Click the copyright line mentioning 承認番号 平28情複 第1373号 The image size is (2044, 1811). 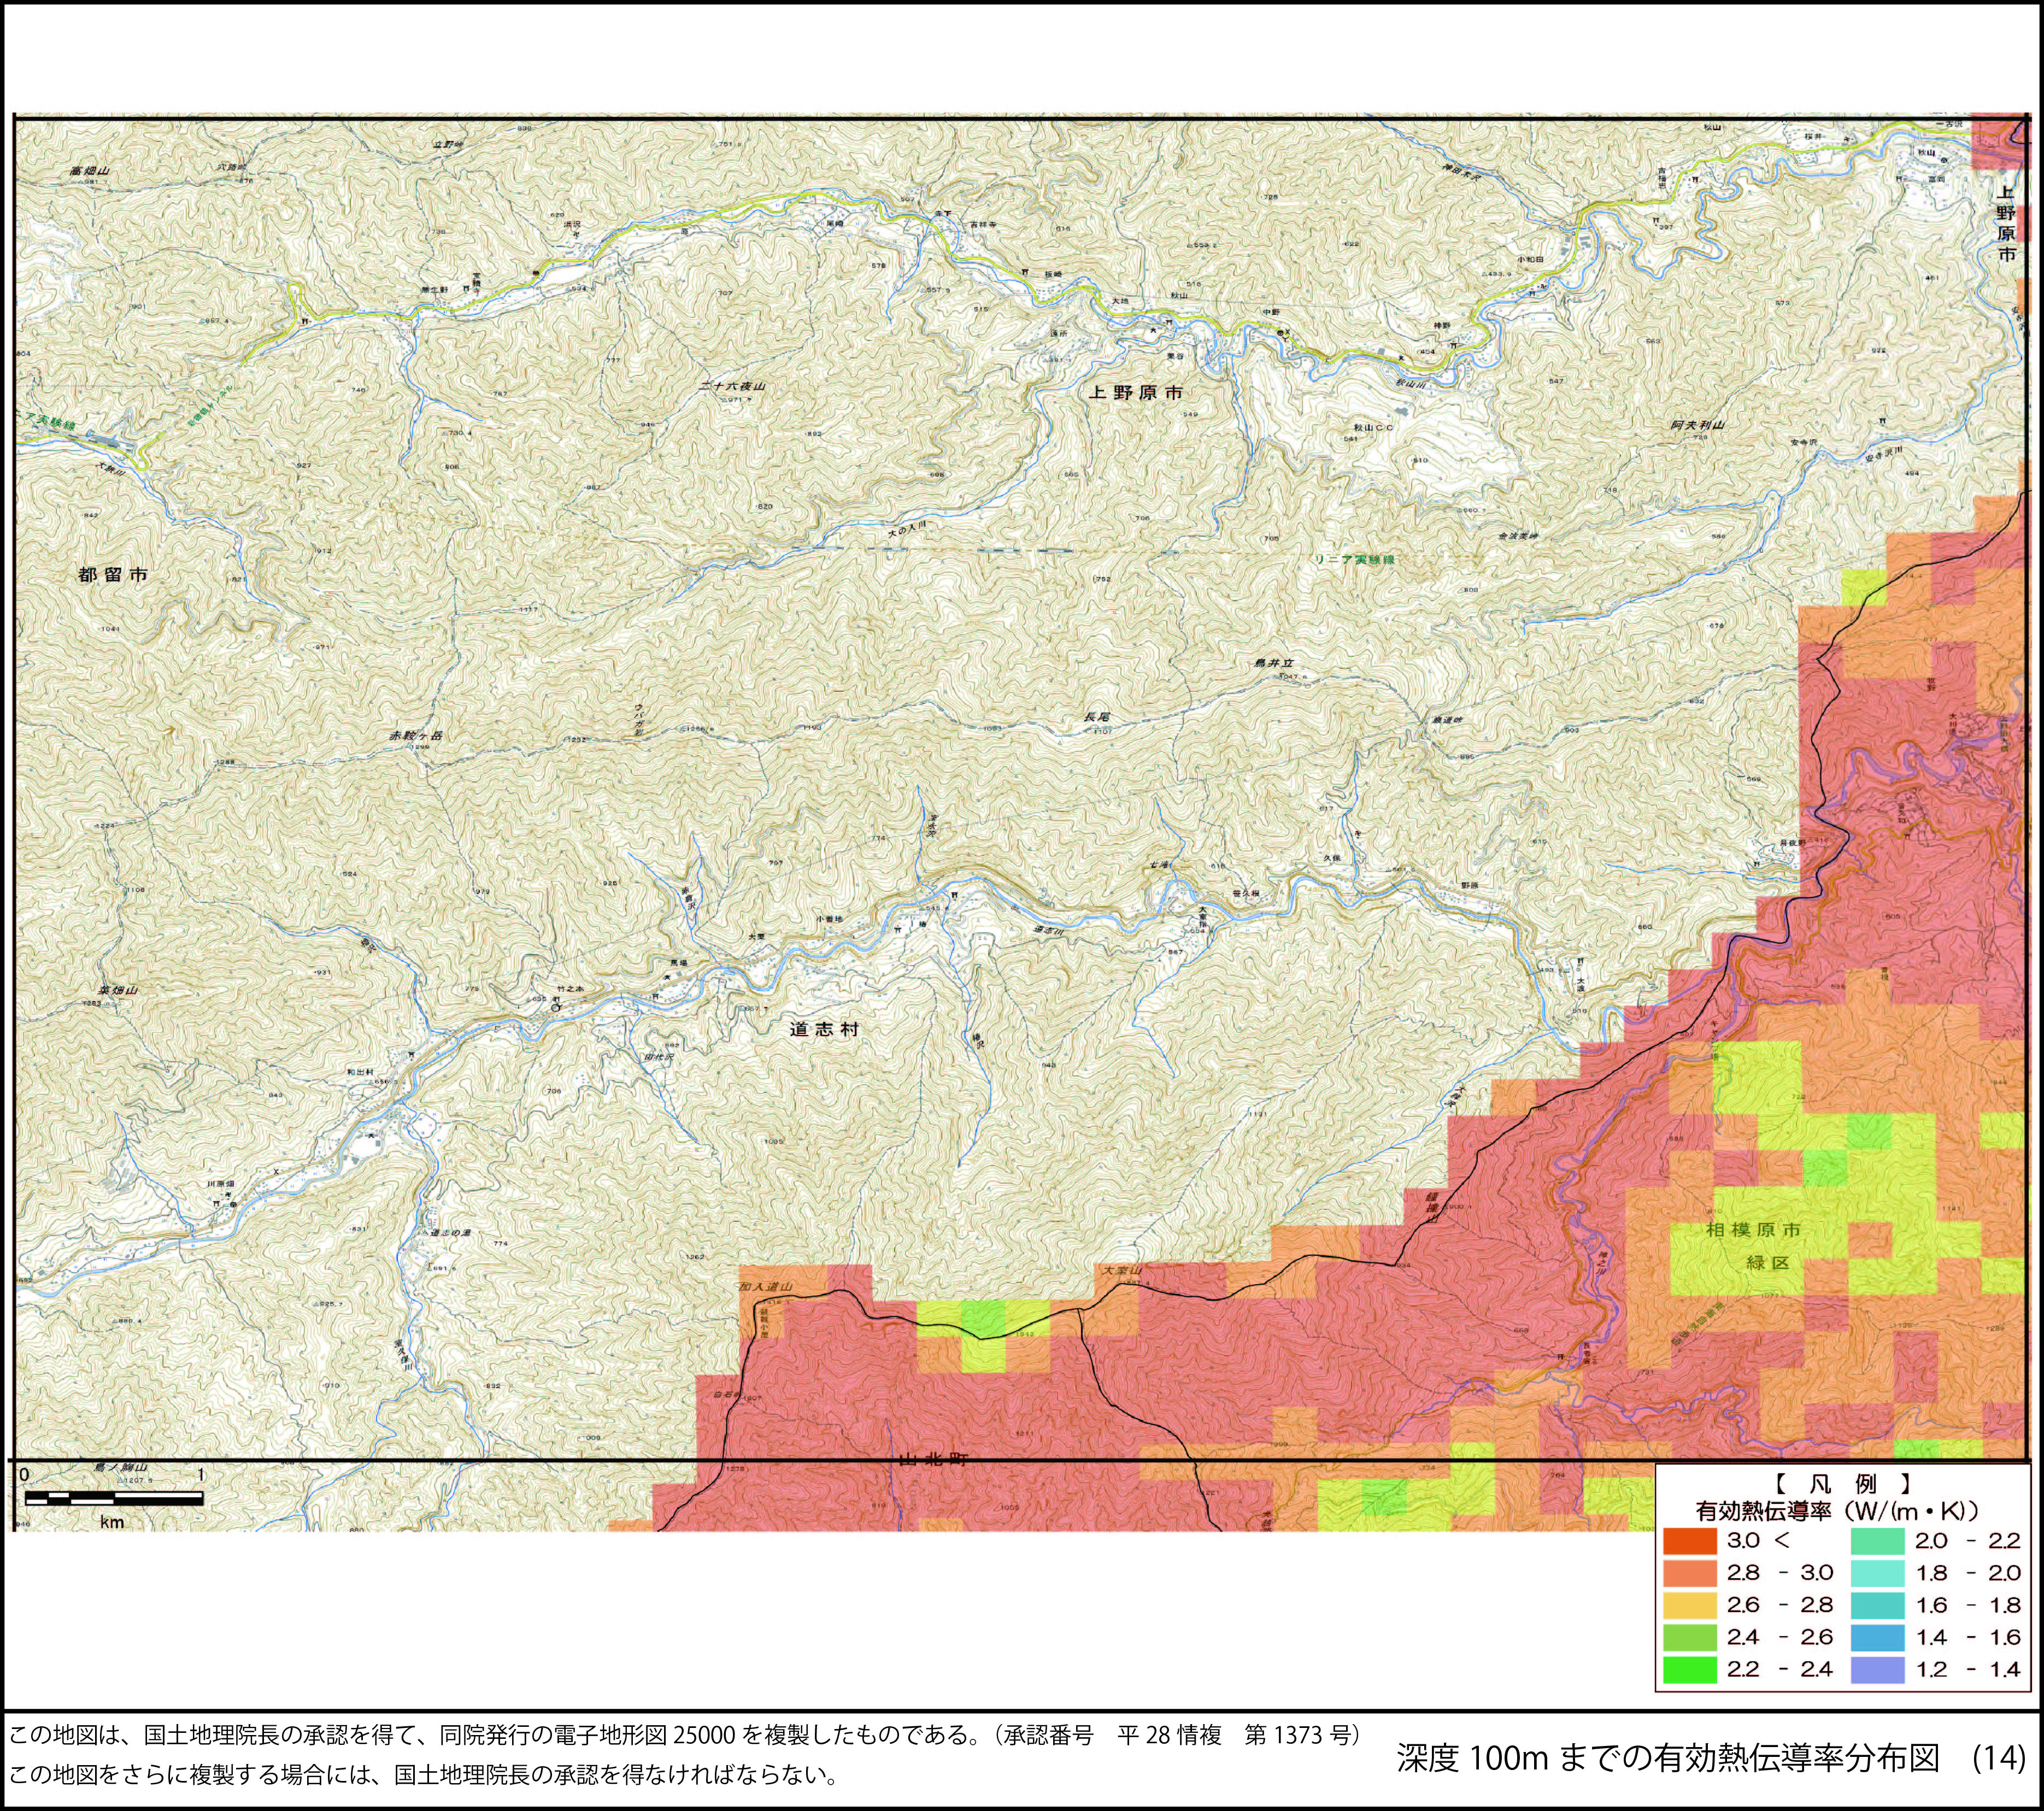684,1734
